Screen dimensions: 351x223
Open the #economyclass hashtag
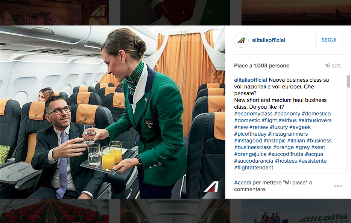pyautogui.click(x=253, y=114)
